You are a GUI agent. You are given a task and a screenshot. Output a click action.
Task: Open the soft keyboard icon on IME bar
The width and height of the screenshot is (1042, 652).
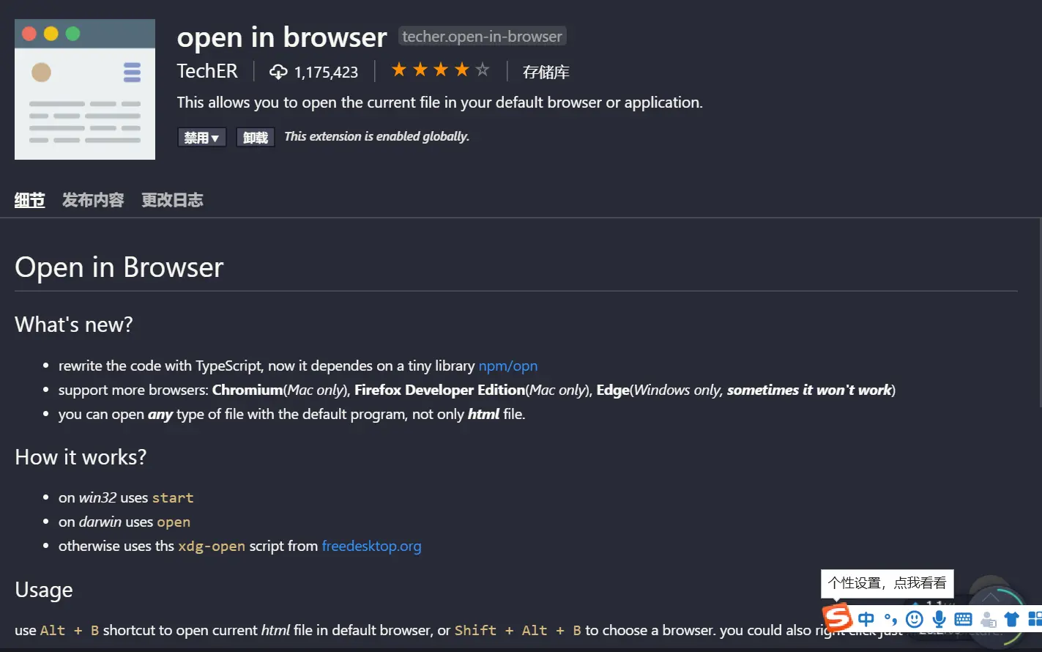(x=964, y=619)
